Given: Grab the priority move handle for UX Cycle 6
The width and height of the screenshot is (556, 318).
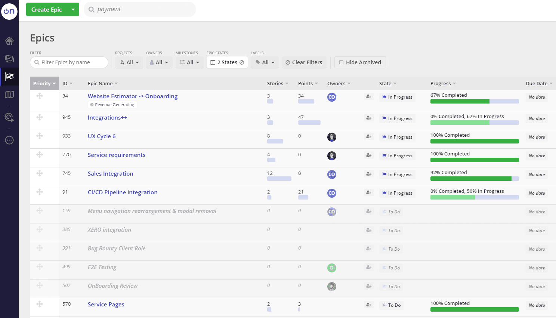Looking at the screenshot, I should (40, 136).
